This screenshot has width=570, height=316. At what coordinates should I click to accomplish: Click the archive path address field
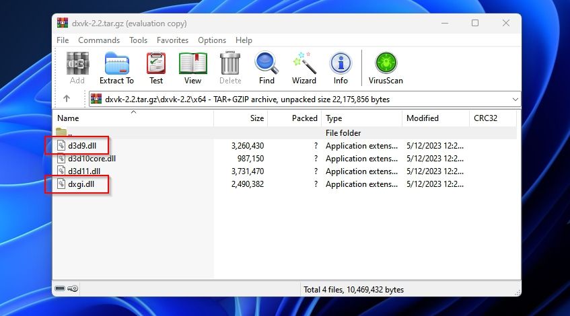click(304, 99)
